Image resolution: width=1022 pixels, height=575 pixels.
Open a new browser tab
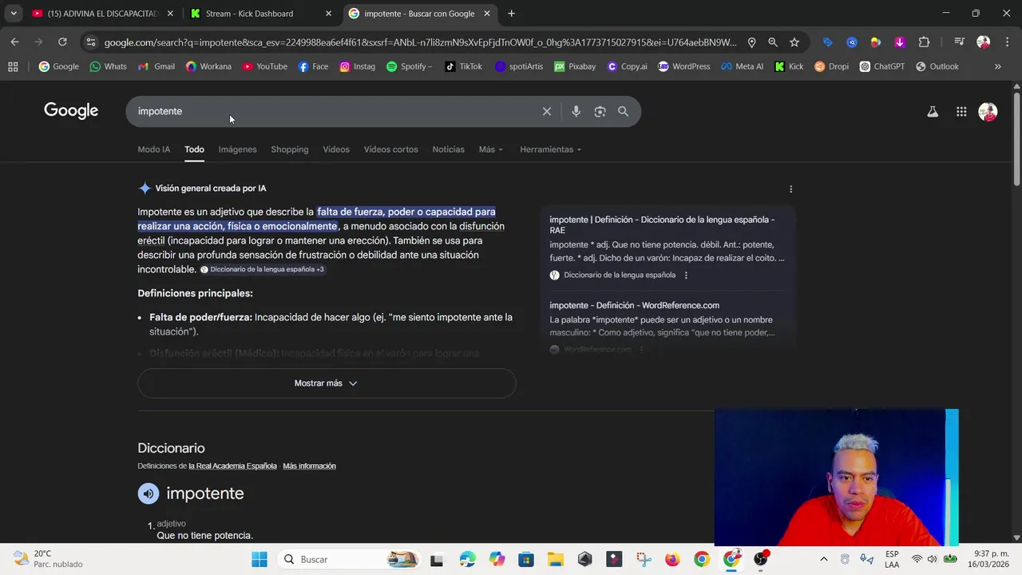pyautogui.click(x=511, y=14)
